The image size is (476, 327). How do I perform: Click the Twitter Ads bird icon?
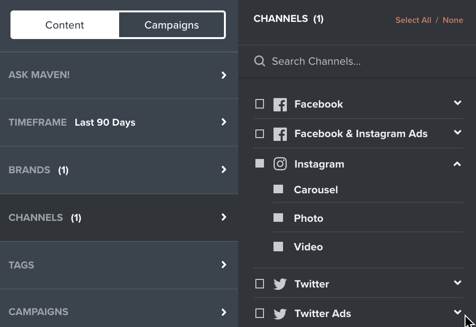tap(280, 314)
